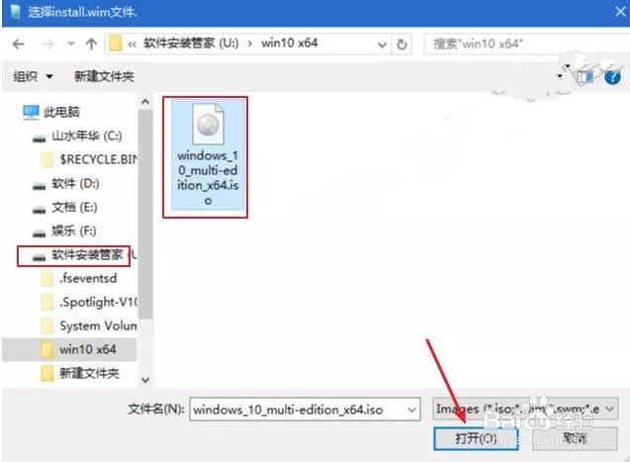Click the navigation pane scroll up arrow
The height and width of the screenshot is (462, 630).
click(x=145, y=102)
